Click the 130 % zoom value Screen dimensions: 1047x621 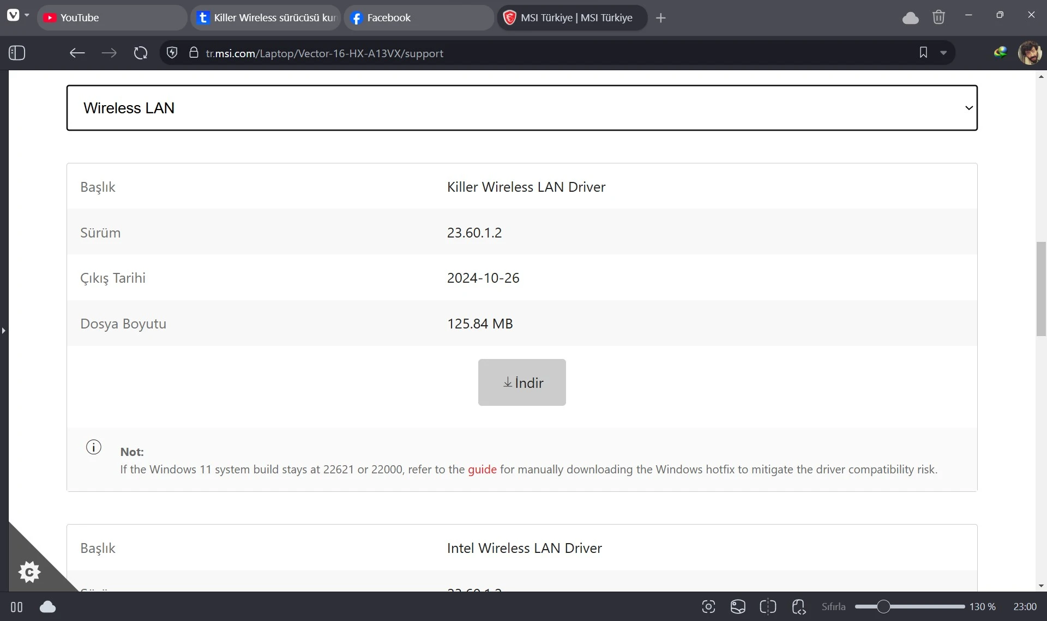pos(982,607)
